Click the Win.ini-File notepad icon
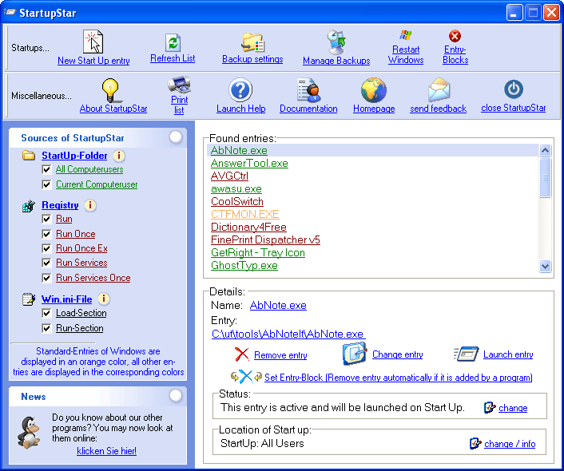Viewport: 564px width, 471px height. (29, 299)
